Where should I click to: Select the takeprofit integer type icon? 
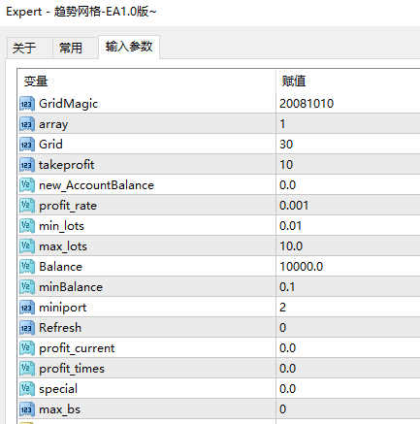pyautogui.click(x=27, y=165)
